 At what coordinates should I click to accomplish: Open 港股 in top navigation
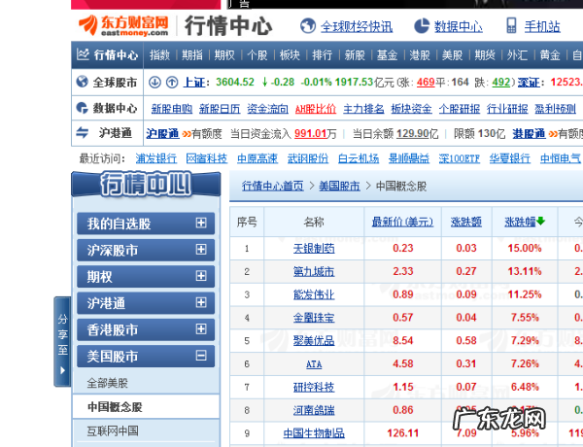tap(420, 55)
